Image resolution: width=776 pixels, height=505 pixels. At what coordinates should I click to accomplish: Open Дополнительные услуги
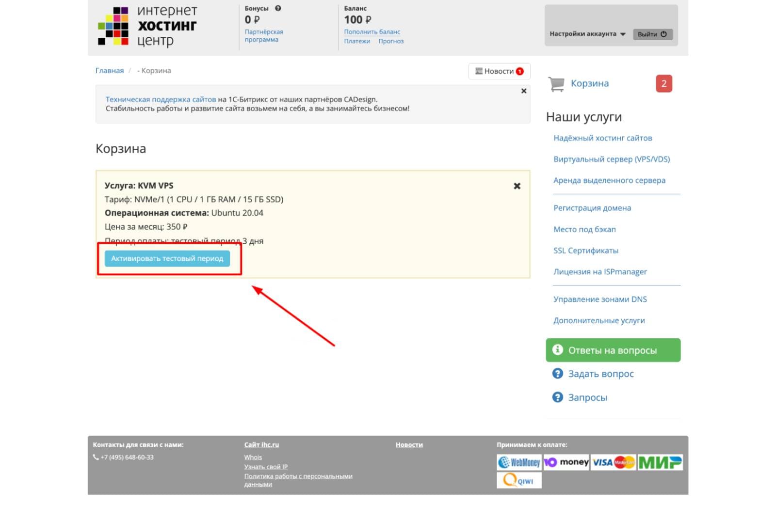tap(599, 320)
